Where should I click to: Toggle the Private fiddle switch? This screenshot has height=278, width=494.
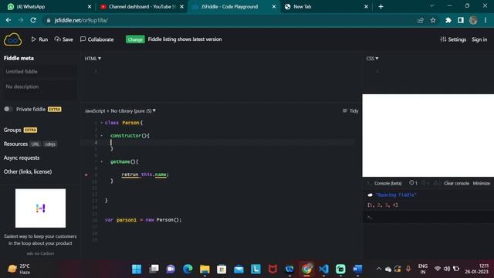pos(8,109)
